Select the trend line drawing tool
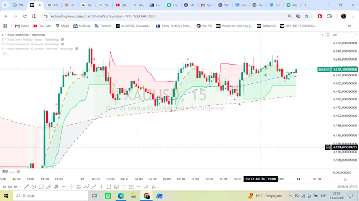Screen dimensions: 359x201 (x=26, y=187)
